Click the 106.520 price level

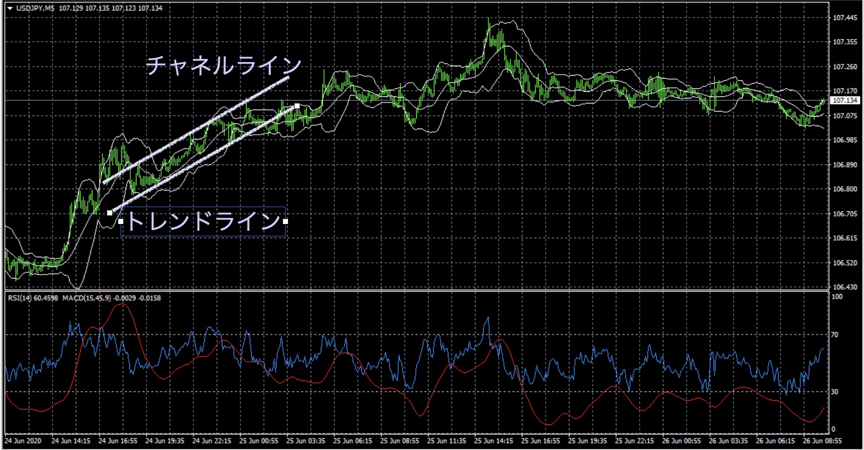coord(845,263)
